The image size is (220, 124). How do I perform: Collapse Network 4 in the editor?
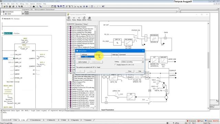tap(3, 19)
